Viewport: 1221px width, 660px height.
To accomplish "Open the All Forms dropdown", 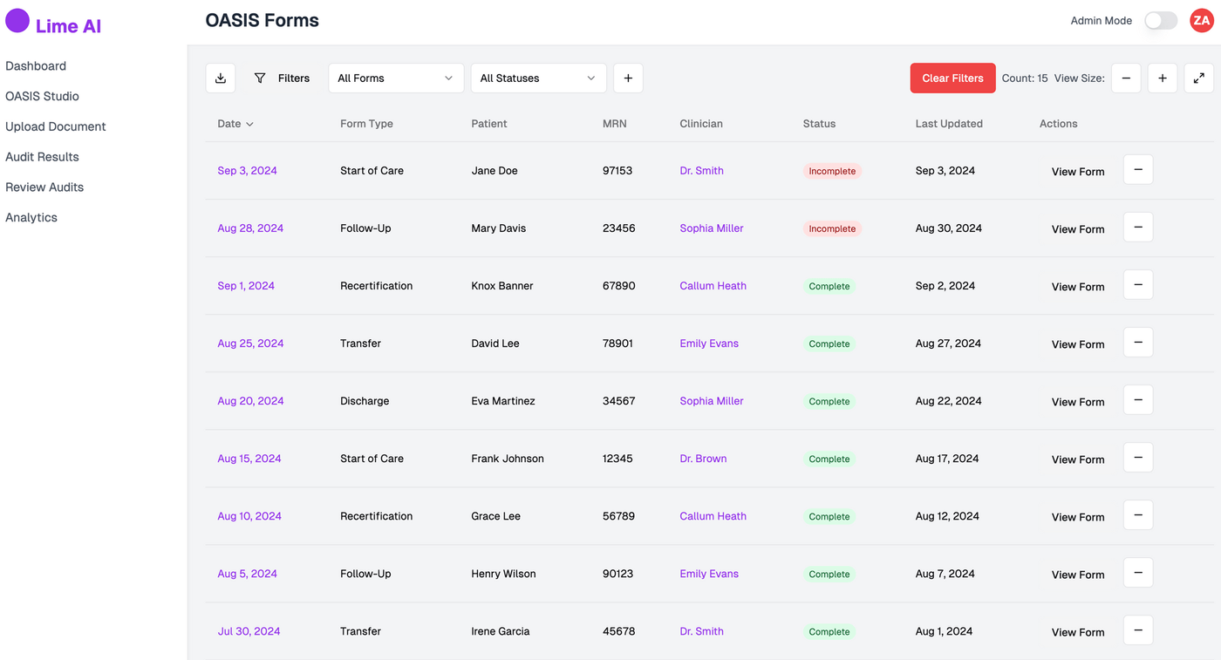I will (x=396, y=78).
